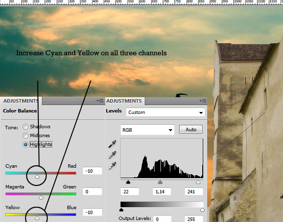This screenshot has width=283, height=222.
Task: Select the gray point eyedropper
Action: point(112,155)
